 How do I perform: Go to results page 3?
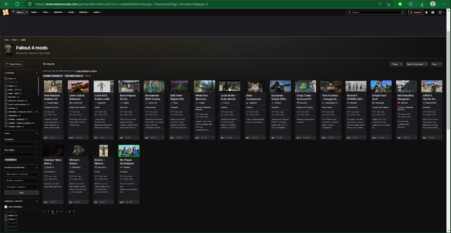(x=57, y=211)
